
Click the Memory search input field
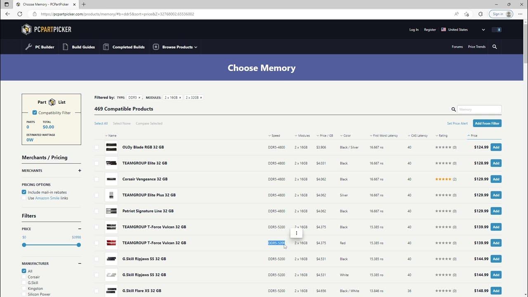pyautogui.click(x=479, y=109)
